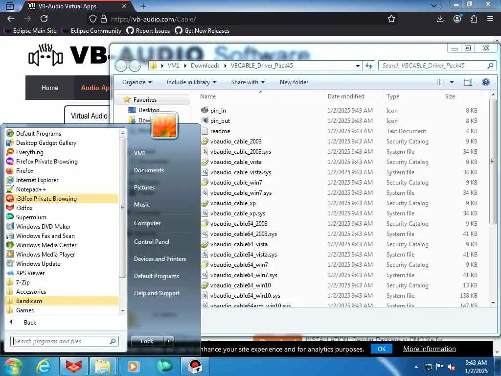Follow the More information cookie link
This screenshot has height=376, width=501.
point(429,349)
